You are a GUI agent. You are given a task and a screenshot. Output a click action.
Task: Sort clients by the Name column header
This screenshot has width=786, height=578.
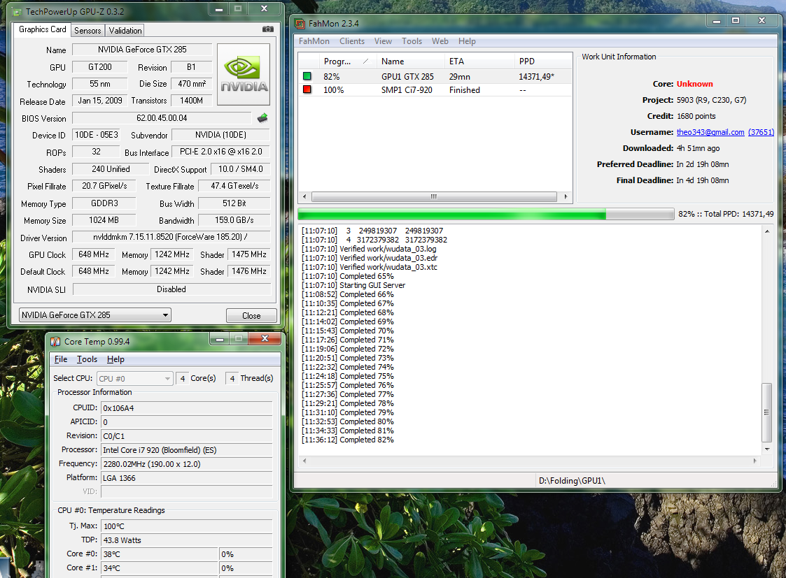[410, 61]
